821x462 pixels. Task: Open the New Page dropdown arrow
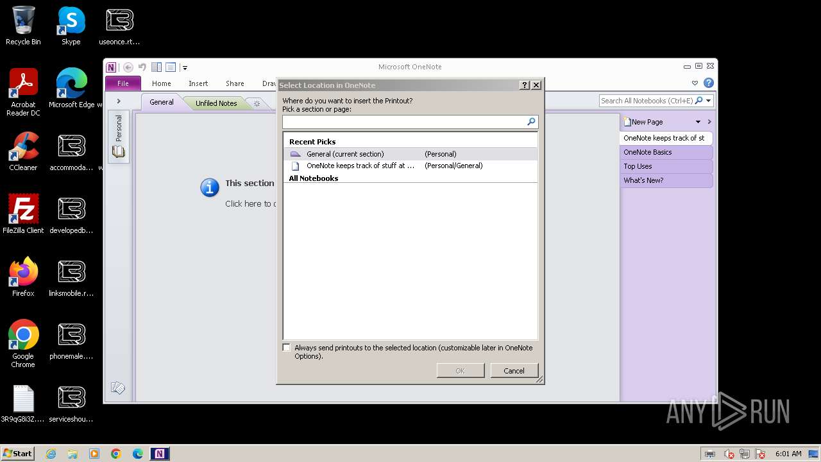[x=698, y=122]
